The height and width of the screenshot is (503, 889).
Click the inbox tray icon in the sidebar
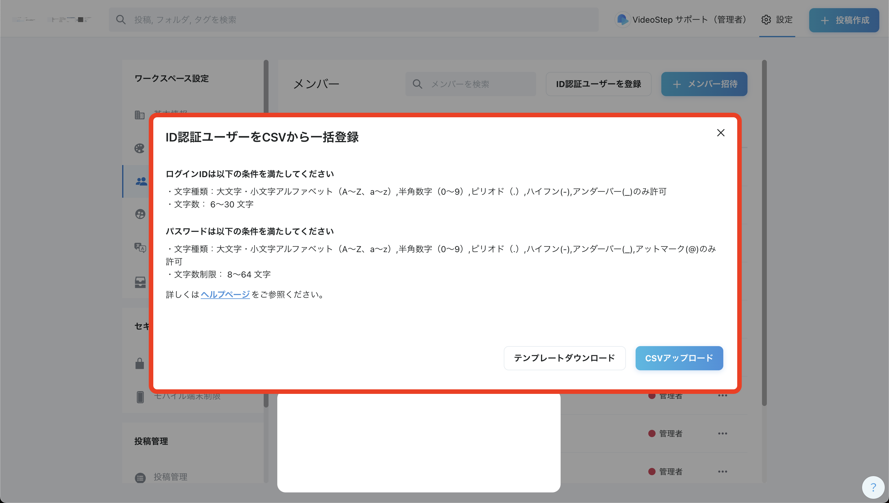[x=140, y=282]
